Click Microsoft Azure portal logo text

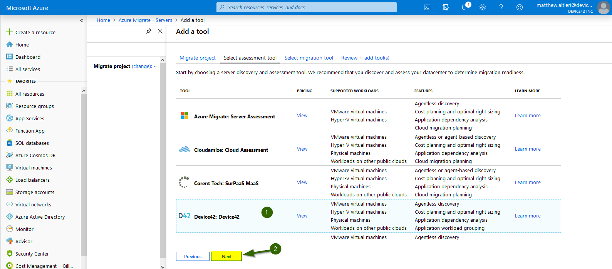(27, 8)
